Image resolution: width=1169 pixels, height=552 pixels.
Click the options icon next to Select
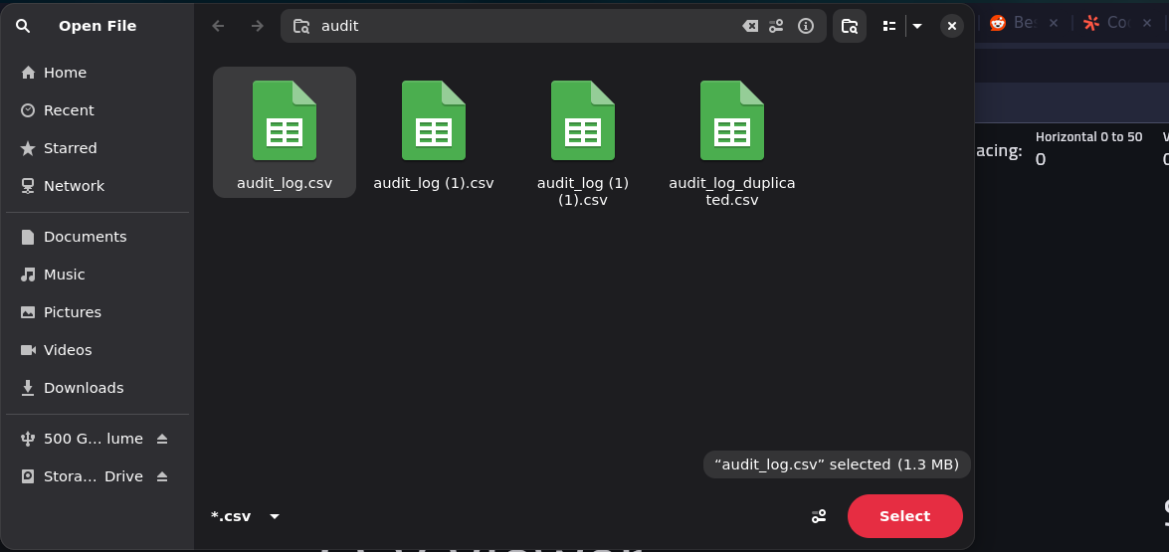[819, 516]
